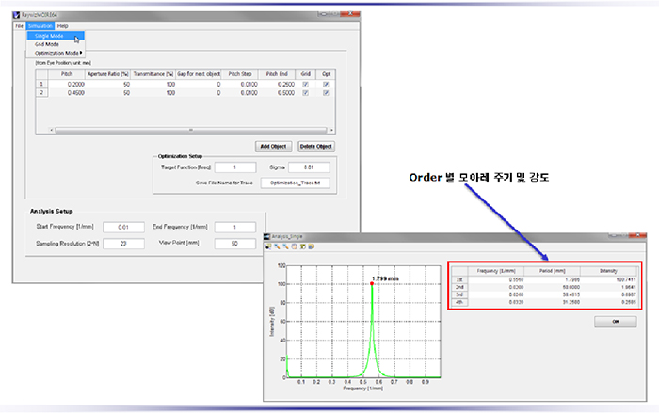Expand the Optimization Mode submenu
The image size is (659, 413).
click(x=56, y=53)
